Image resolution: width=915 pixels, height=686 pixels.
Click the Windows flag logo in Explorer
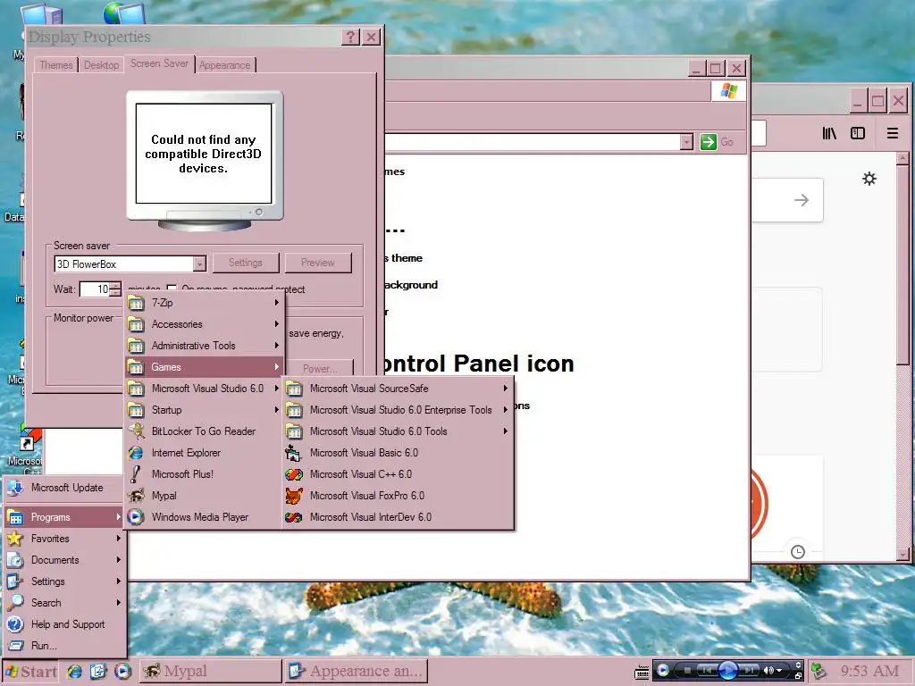pyautogui.click(x=728, y=91)
